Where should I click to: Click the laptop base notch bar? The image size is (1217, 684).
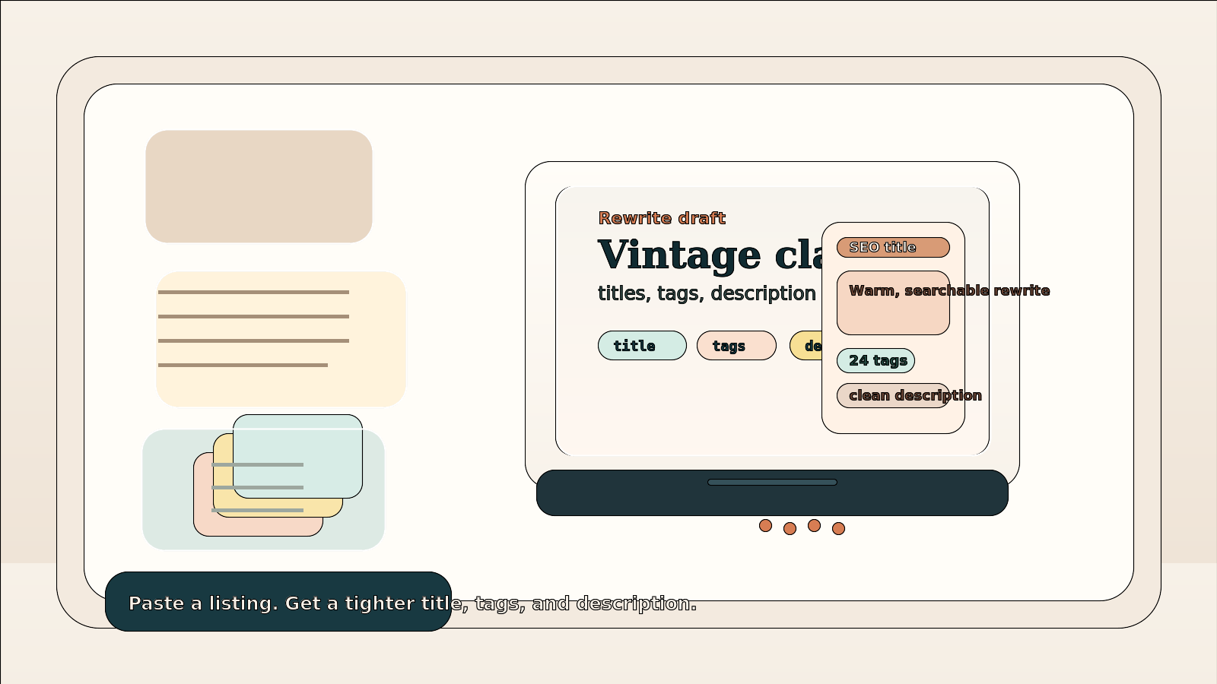click(x=772, y=483)
